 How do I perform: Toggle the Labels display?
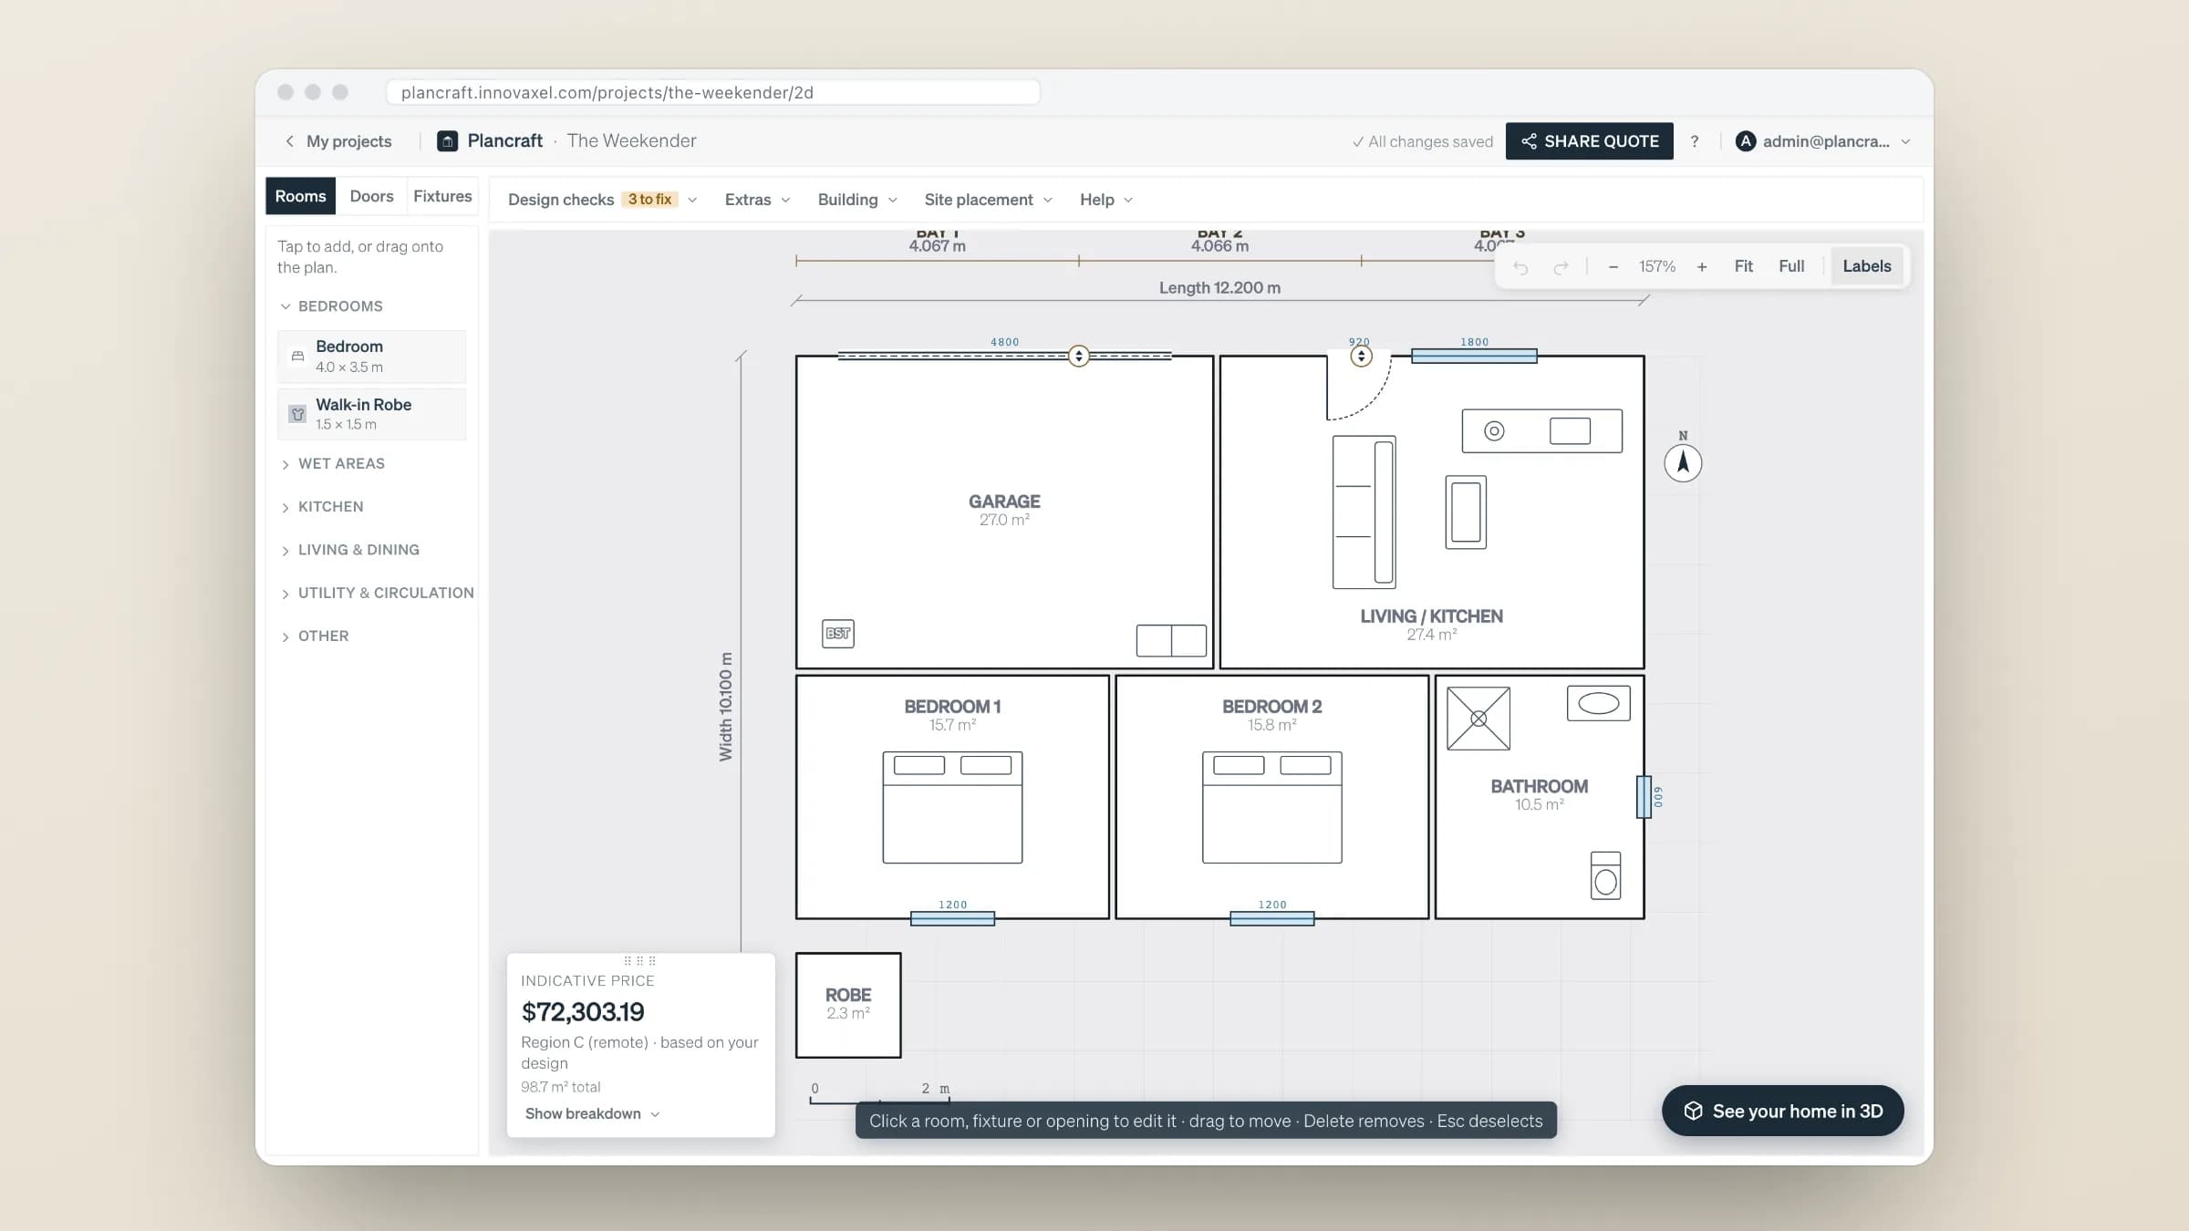[1866, 266]
